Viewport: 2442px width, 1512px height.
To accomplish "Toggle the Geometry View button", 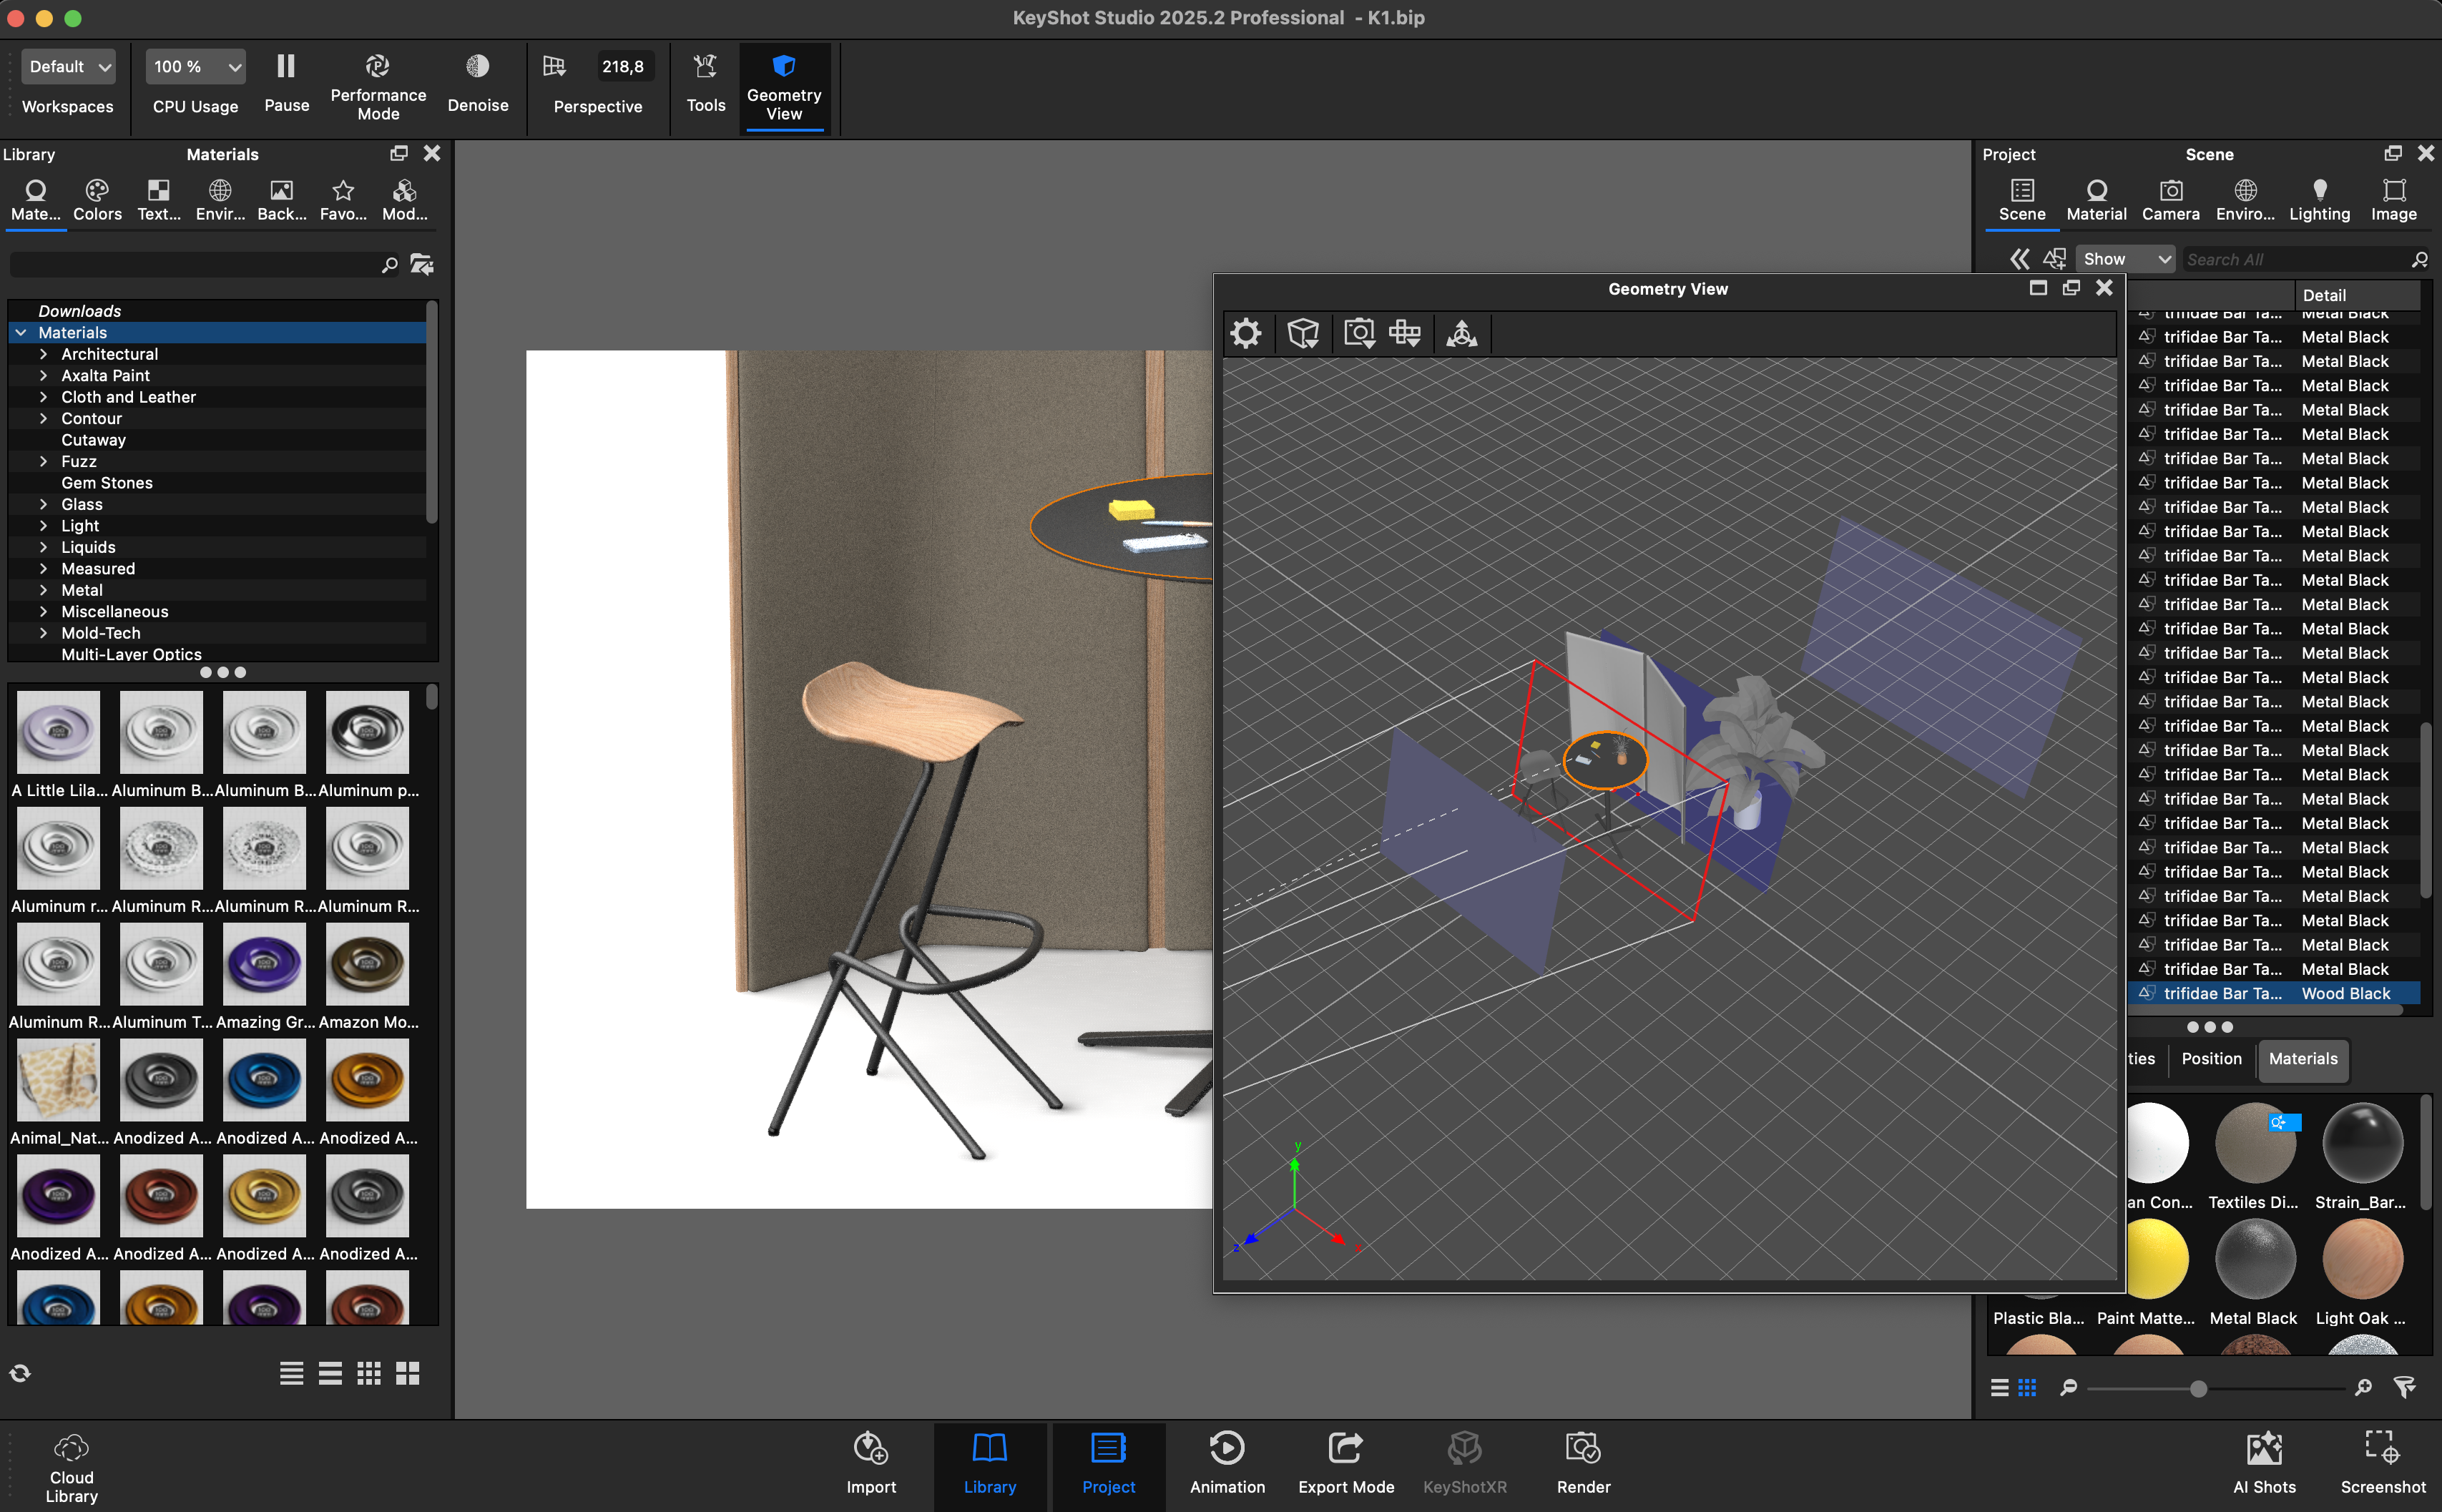I will point(783,67).
